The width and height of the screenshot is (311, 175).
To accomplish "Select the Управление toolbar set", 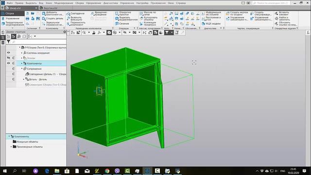I will click(x=12, y=18).
